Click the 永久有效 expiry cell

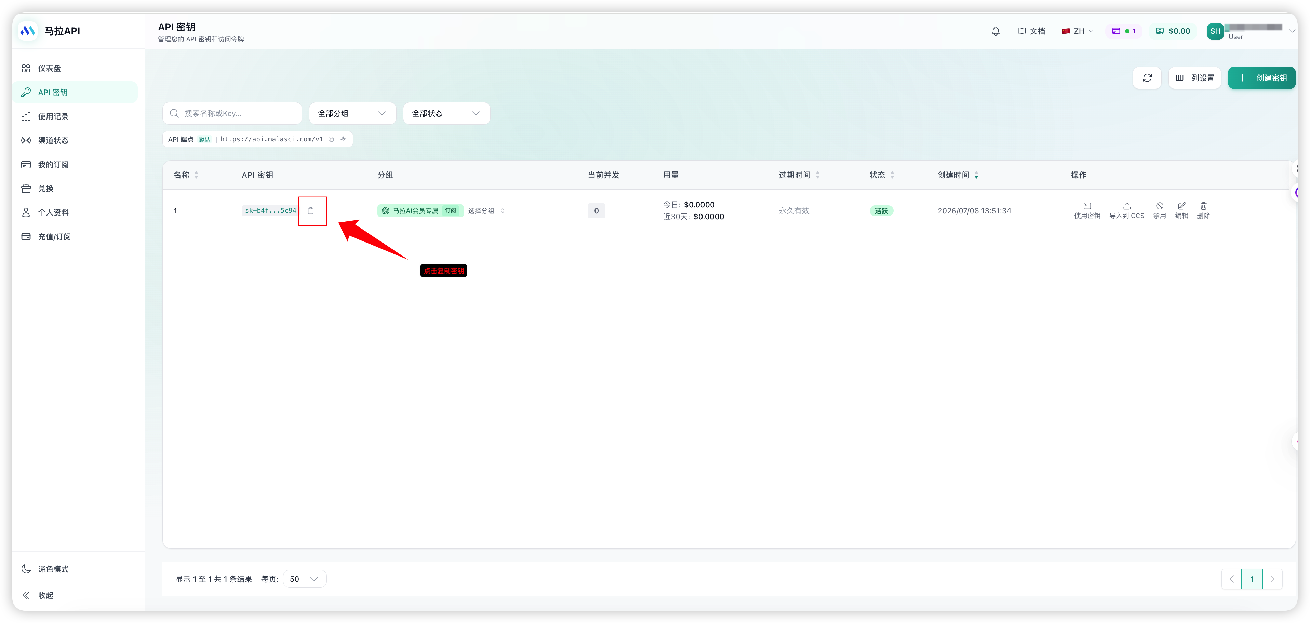coord(794,210)
